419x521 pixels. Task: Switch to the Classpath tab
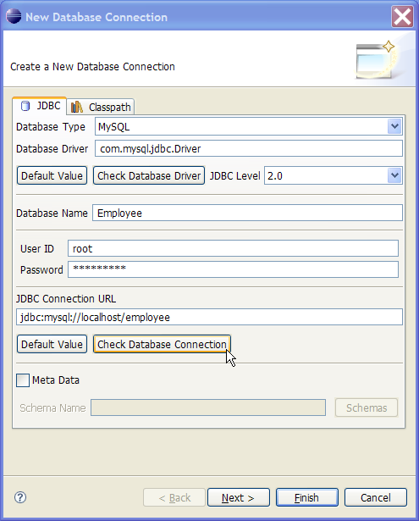coord(101,107)
